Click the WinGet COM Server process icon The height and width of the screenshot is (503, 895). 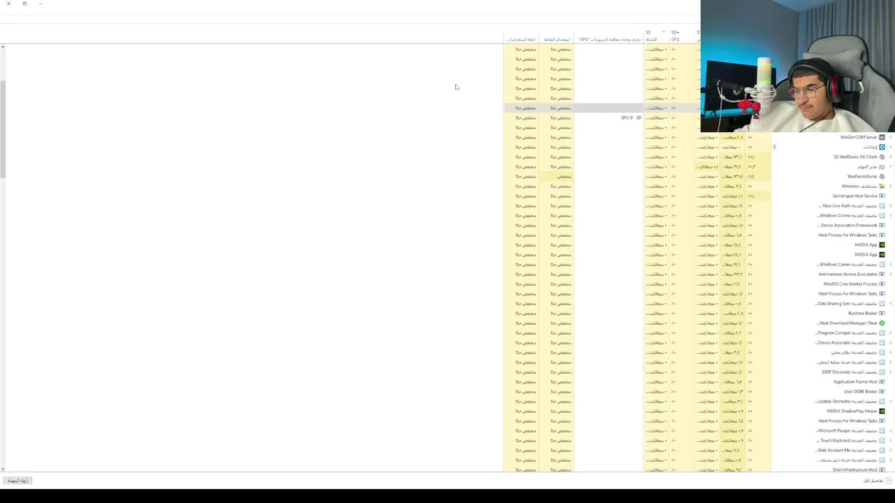tap(882, 137)
